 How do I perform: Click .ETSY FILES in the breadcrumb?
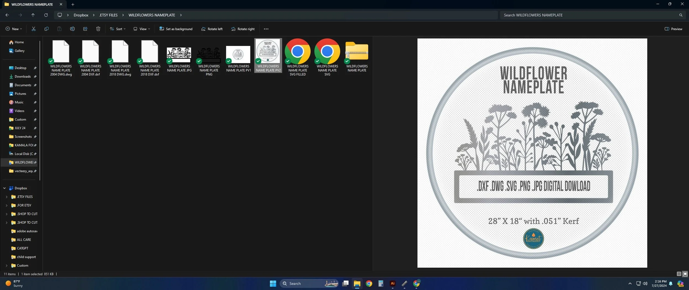click(x=108, y=15)
